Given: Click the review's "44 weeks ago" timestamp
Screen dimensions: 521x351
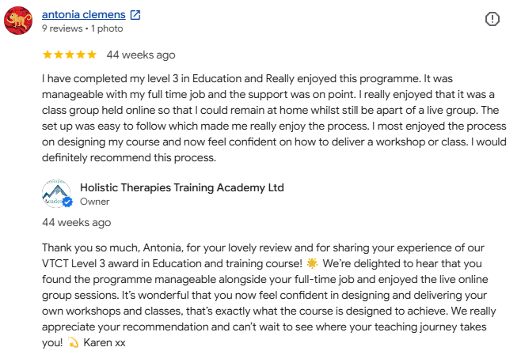Looking at the screenshot, I should (141, 55).
